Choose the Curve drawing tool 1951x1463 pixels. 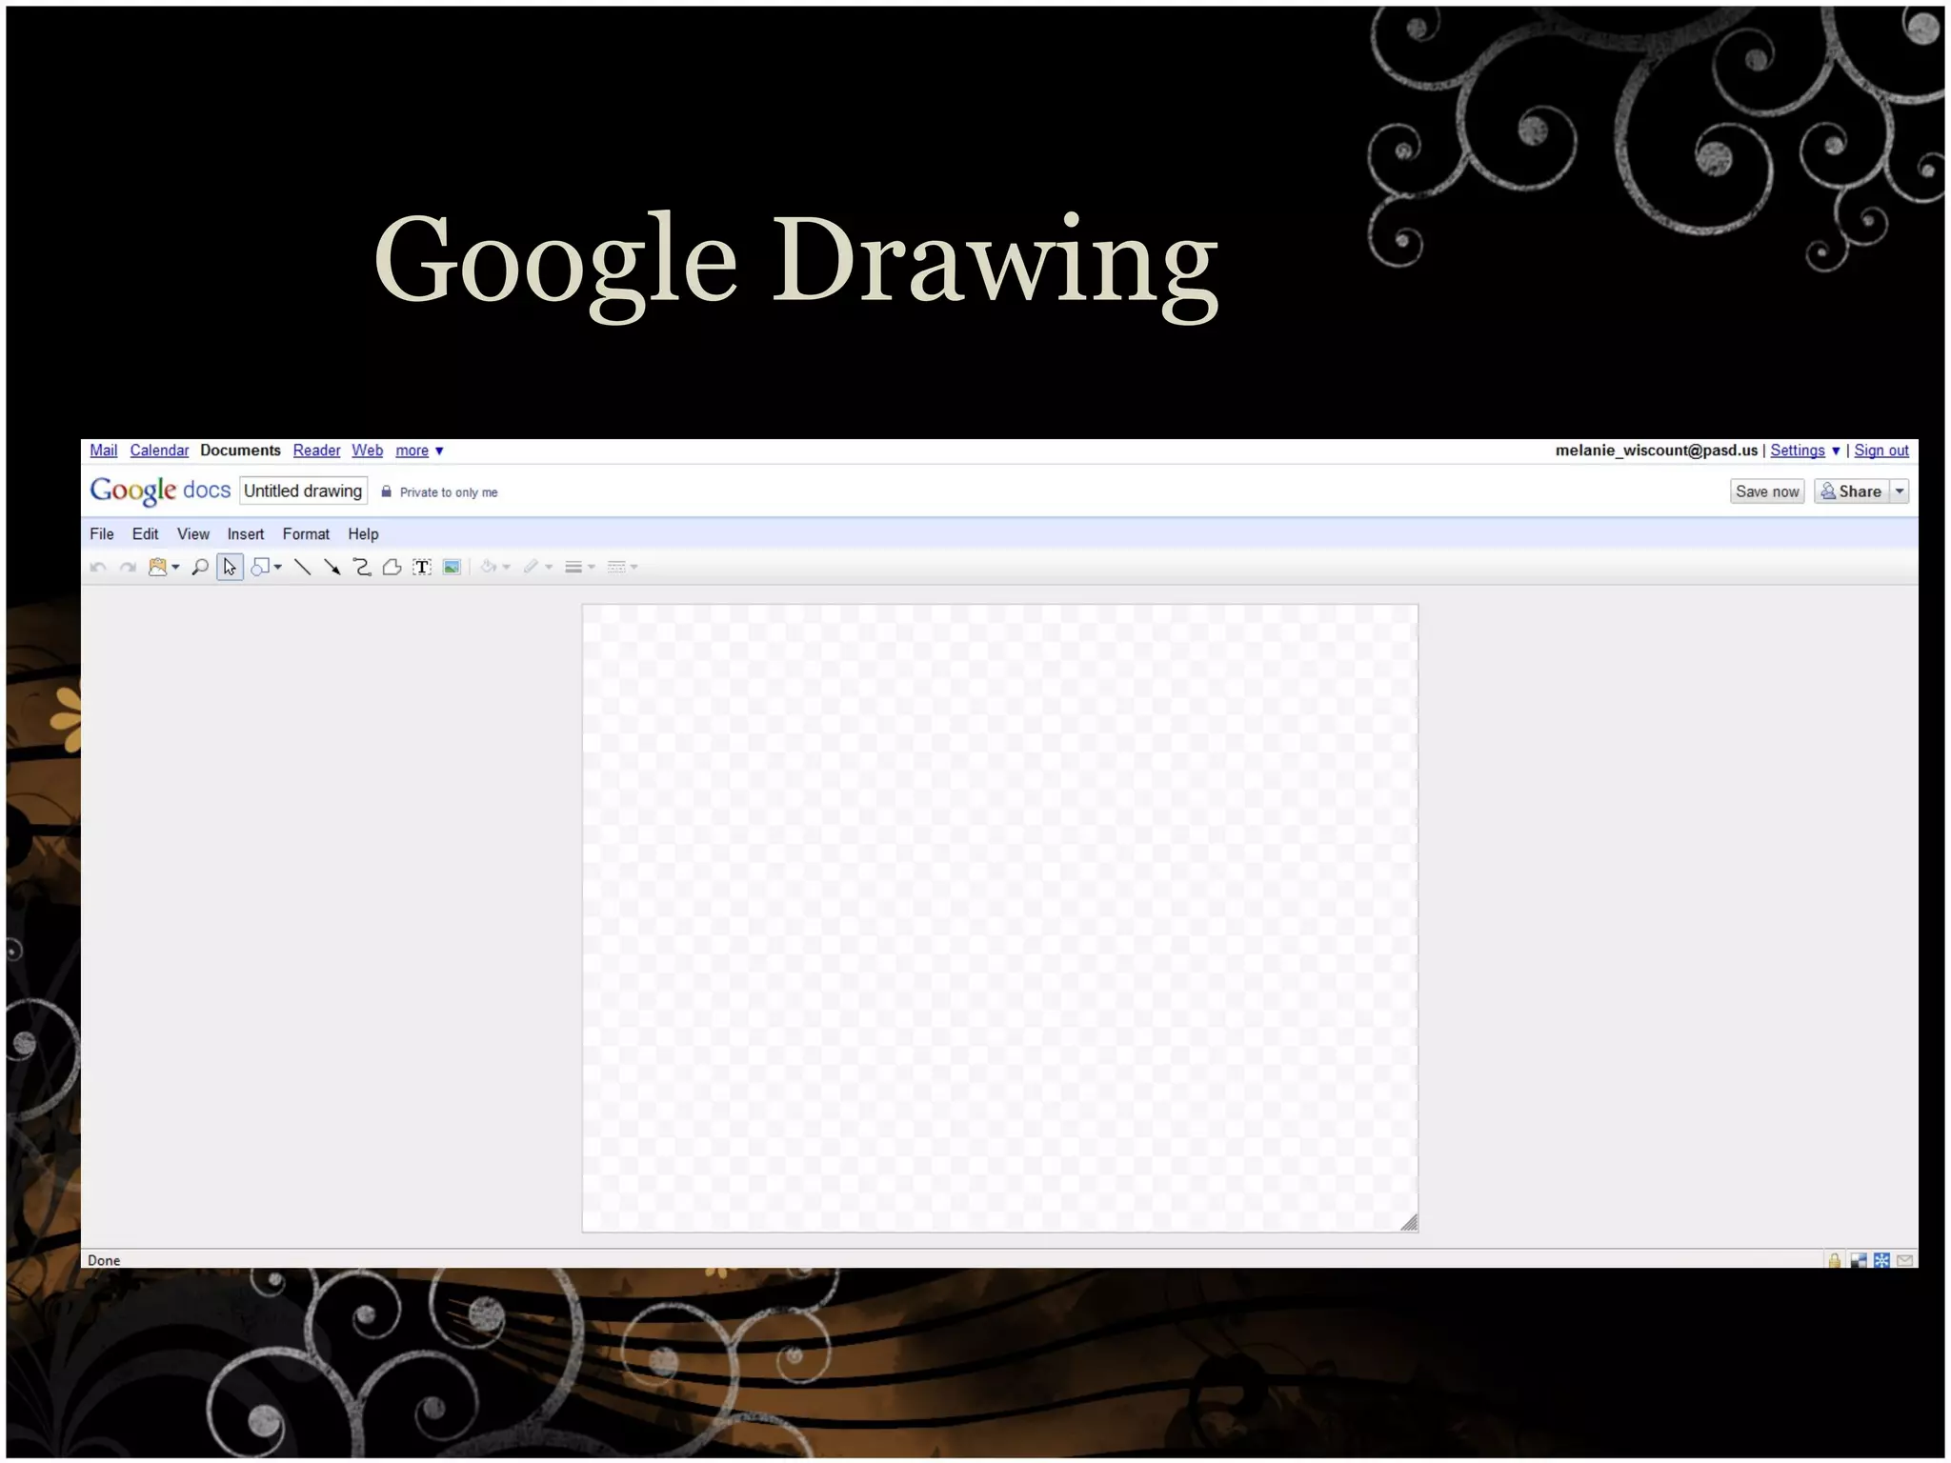pyautogui.click(x=362, y=568)
